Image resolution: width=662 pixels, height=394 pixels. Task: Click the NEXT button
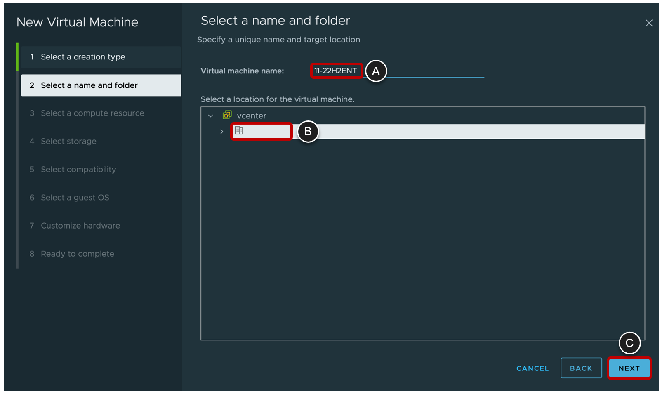629,368
